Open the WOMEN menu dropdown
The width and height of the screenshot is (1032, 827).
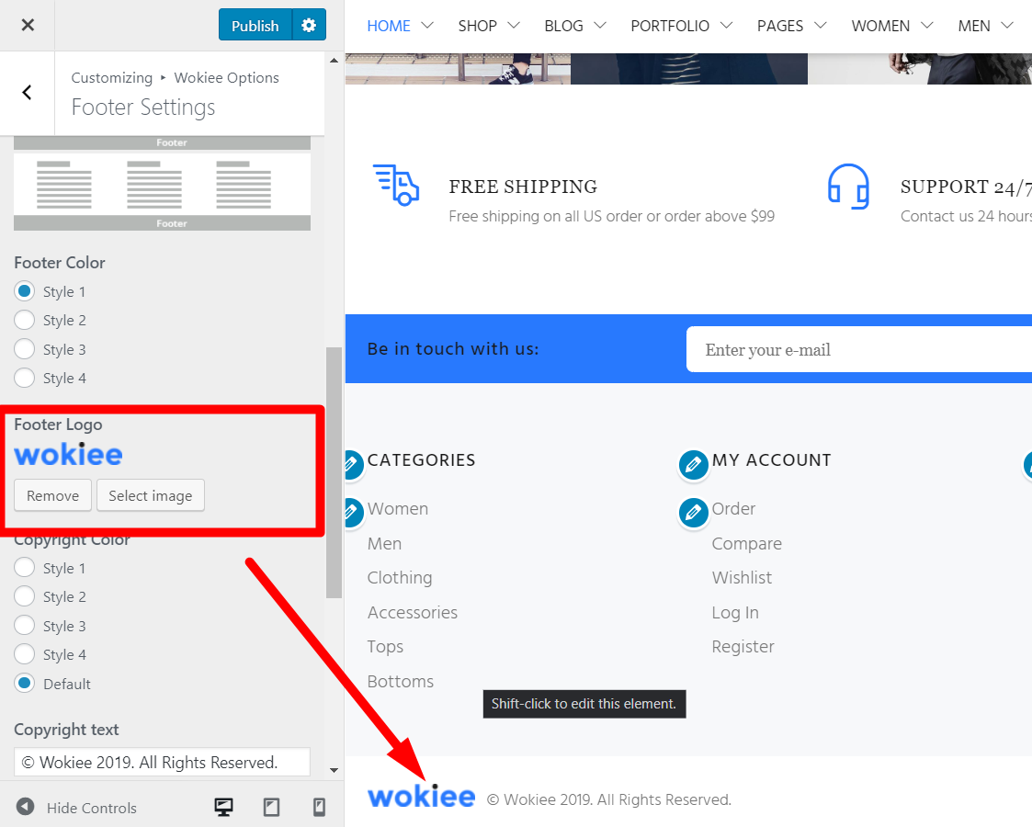click(891, 26)
